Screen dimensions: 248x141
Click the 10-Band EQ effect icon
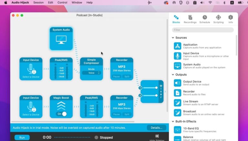(x=178, y=130)
